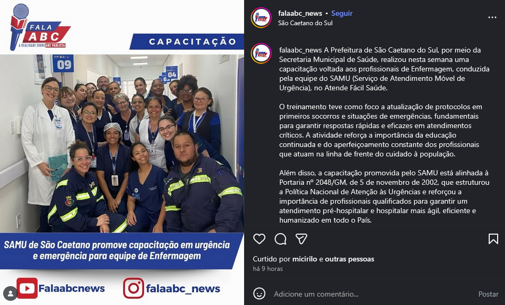Open emoji picker smiley icon

pyautogui.click(x=259, y=294)
